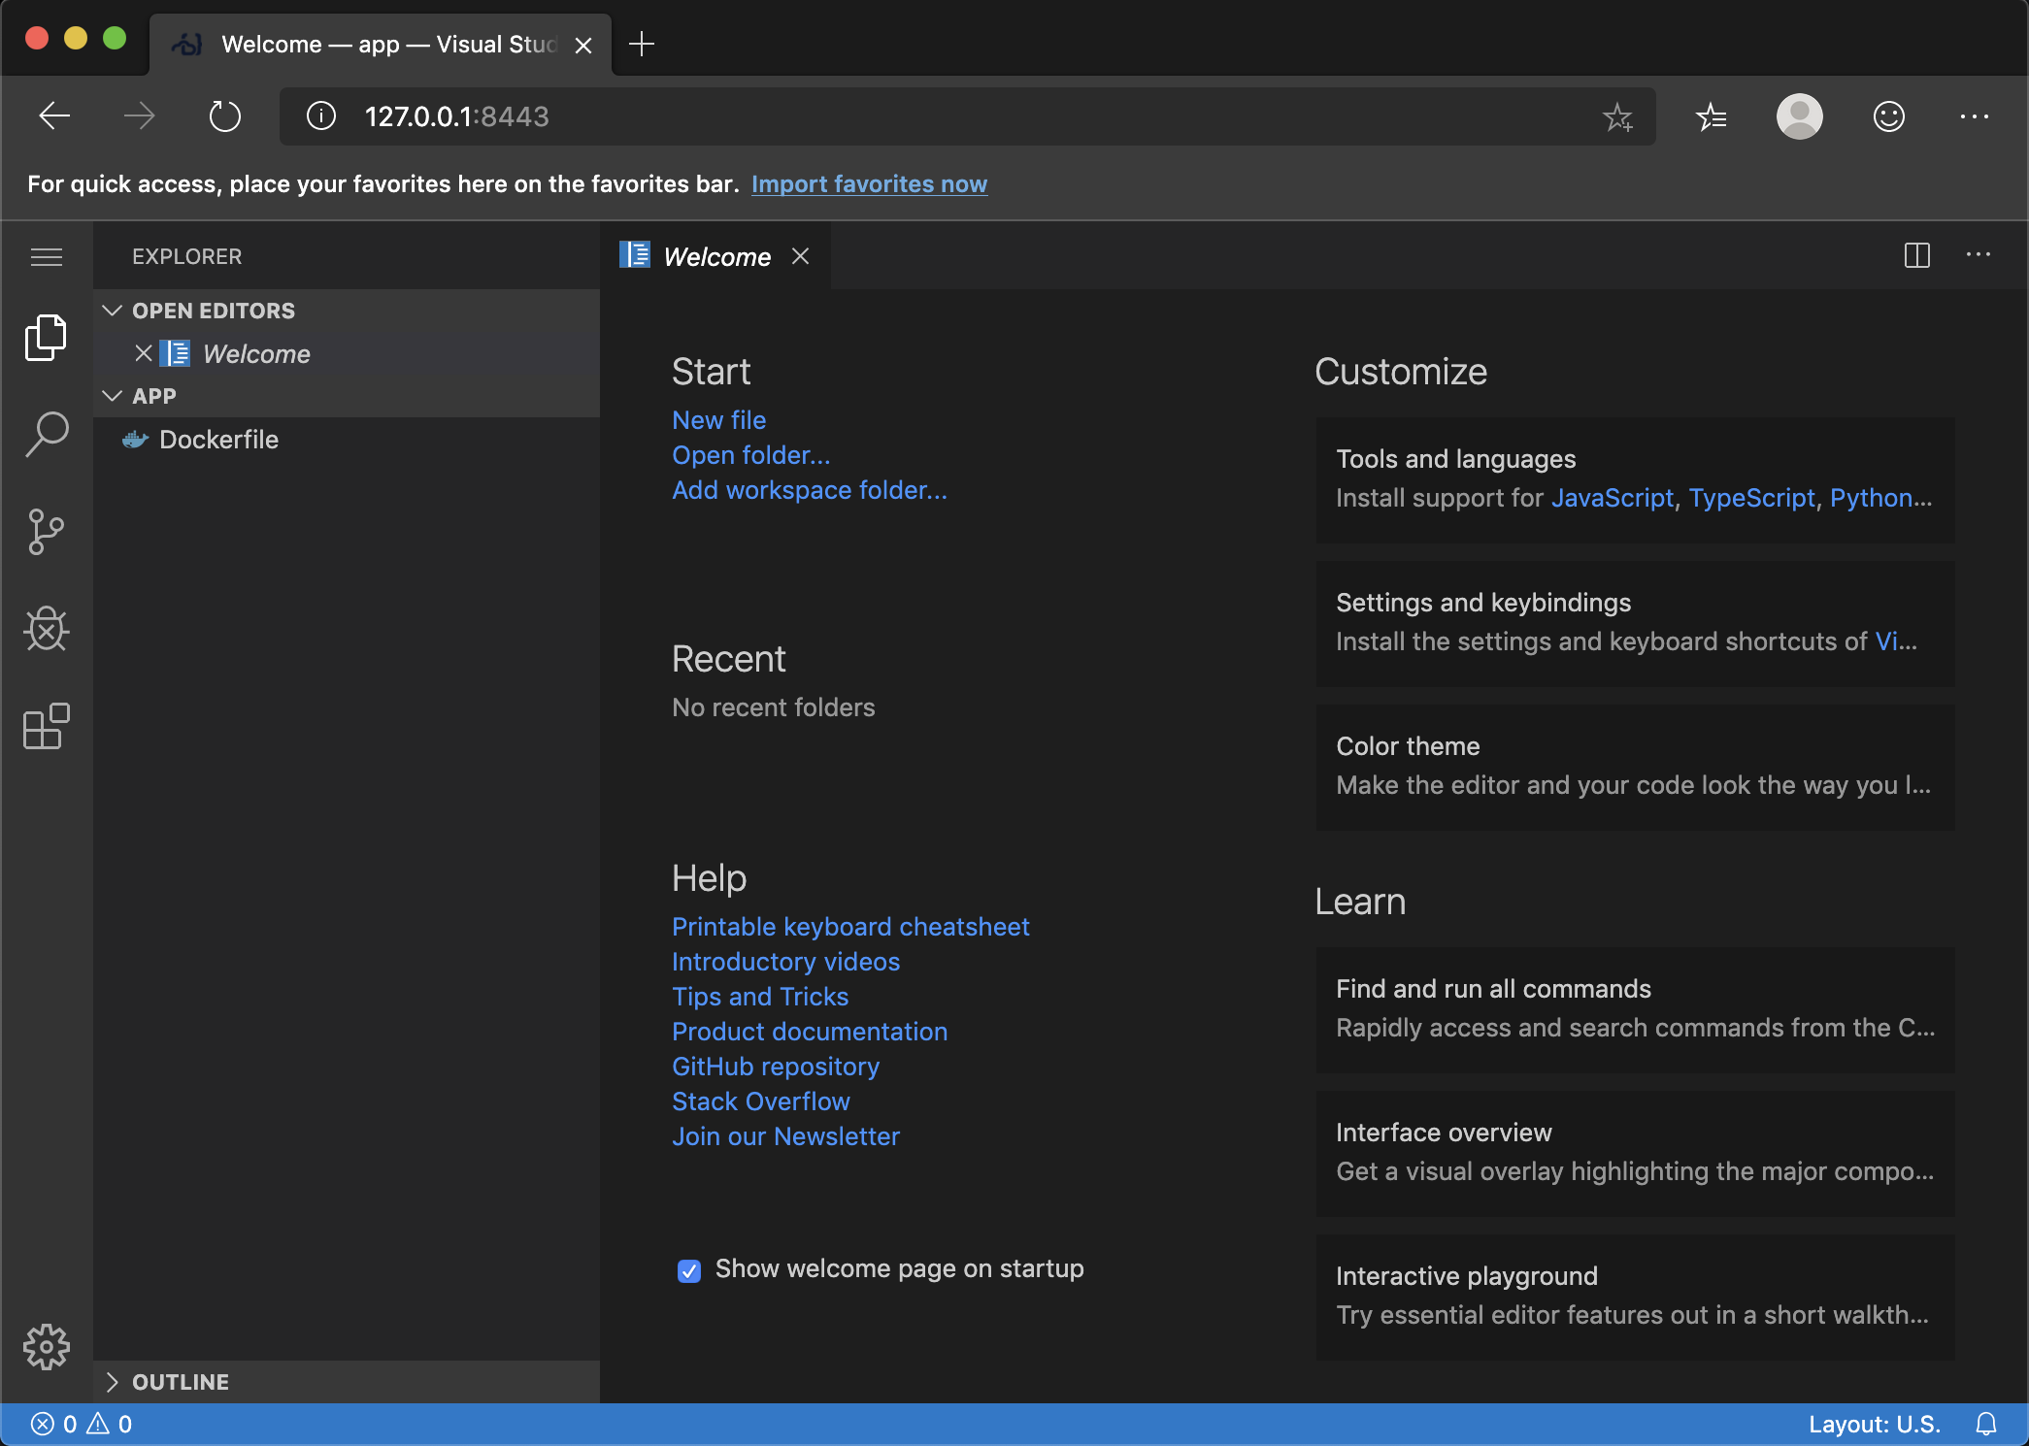
Task: Click the browser address bar
Action: [x=967, y=116]
